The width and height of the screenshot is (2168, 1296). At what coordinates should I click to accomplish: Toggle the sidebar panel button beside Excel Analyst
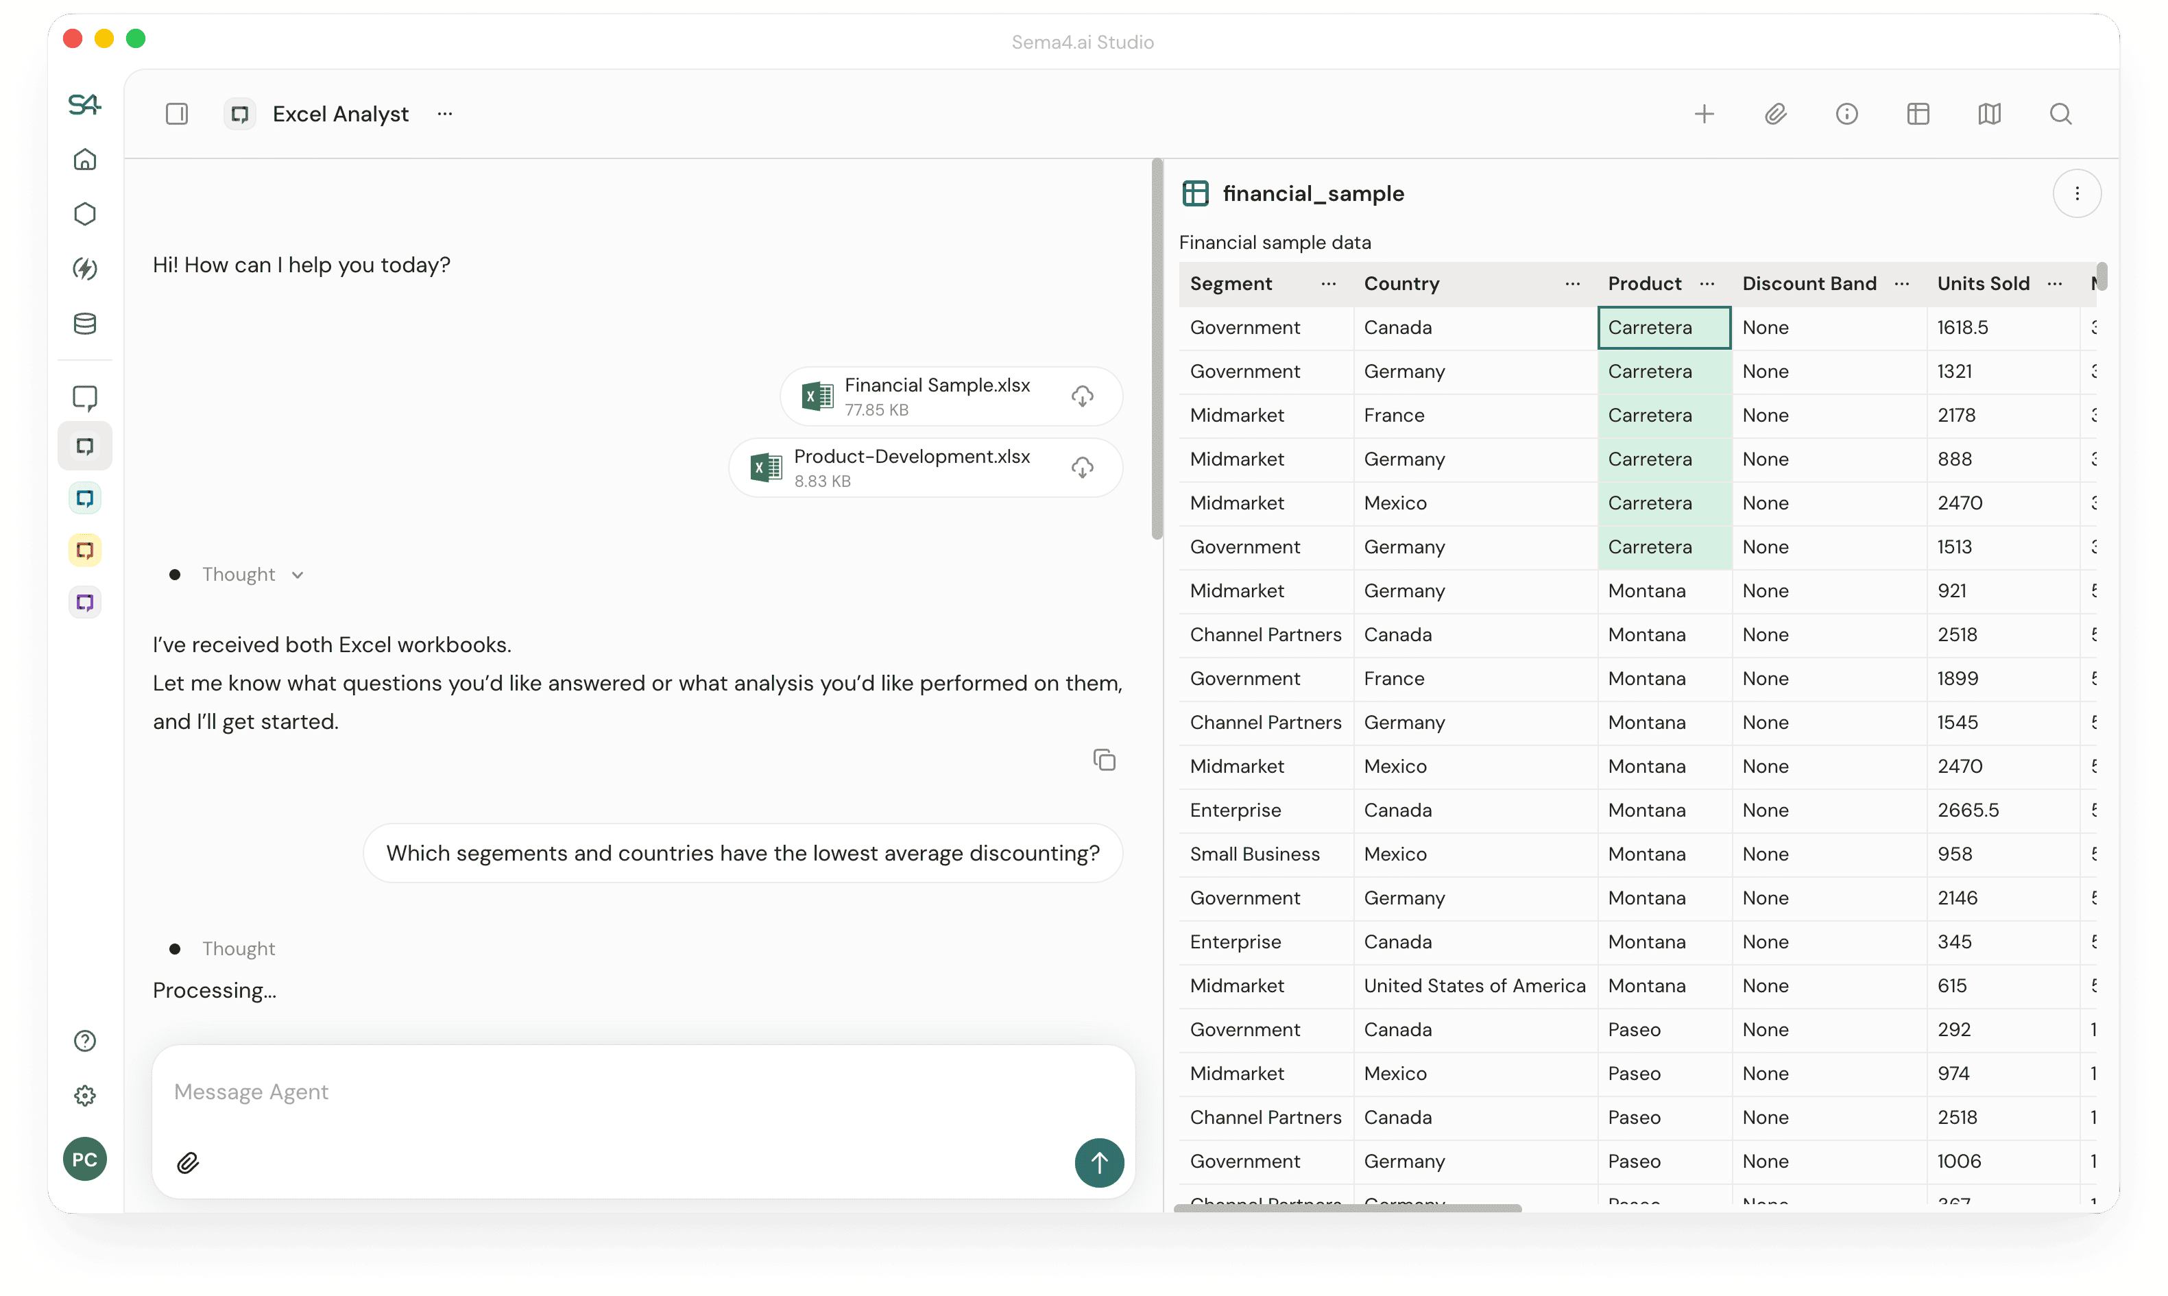coord(176,115)
